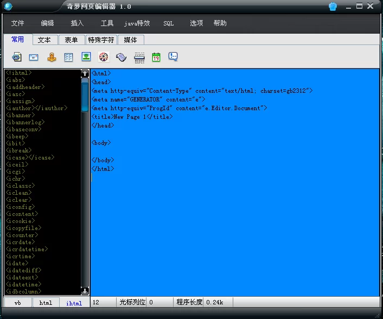Insert a horizontal rule line icon
Screen dimensions: 383x319
click(x=139, y=58)
